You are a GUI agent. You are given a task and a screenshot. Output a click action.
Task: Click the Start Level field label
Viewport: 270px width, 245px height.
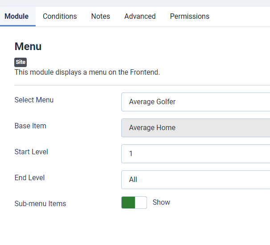(x=31, y=152)
